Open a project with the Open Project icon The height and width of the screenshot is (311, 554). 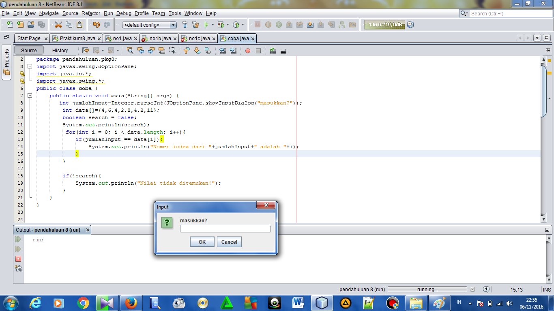[31, 25]
